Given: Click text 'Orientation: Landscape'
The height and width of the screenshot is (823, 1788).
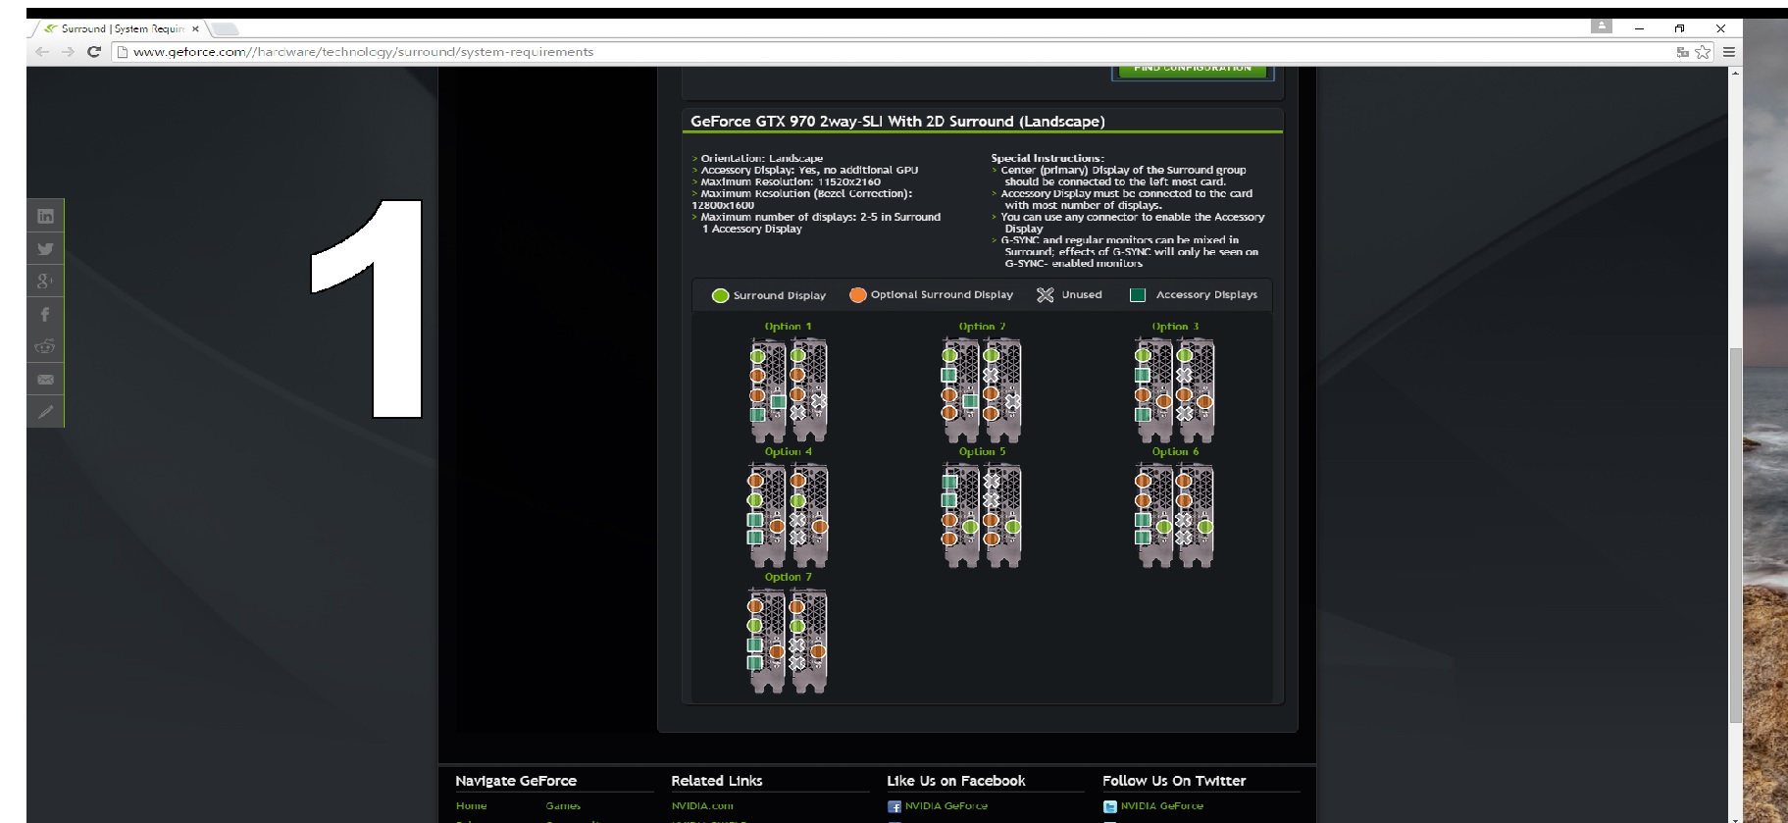Looking at the screenshot, I should coord(761,158).
